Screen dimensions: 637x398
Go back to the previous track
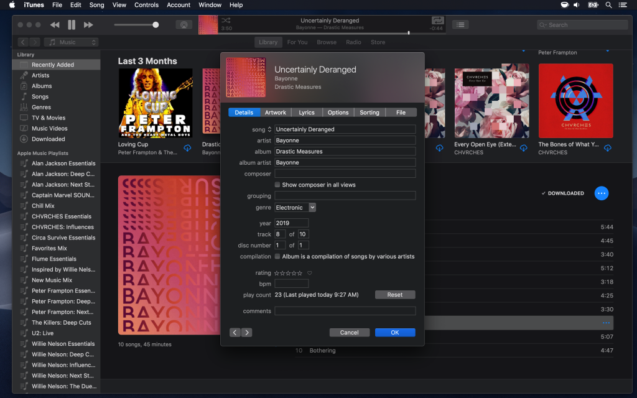(55, 25)
